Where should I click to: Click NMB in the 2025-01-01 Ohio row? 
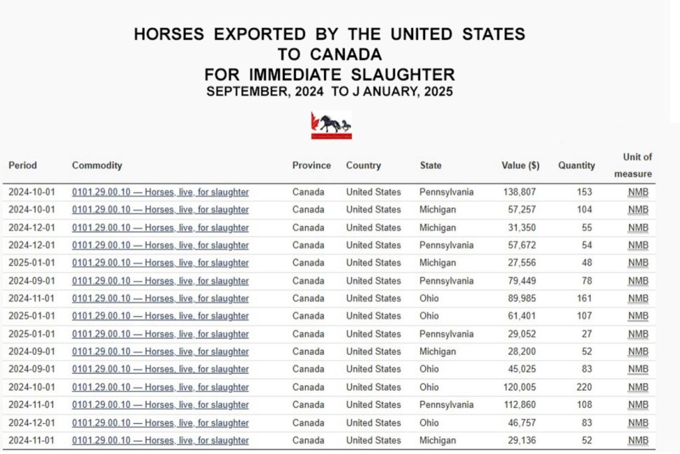pyautogui.click(x=637, y=316)
